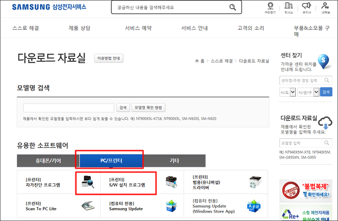Follow the 스스로 해결 breadcrumb link
Screen dimensions: 338x221
[x=221, y=61]
